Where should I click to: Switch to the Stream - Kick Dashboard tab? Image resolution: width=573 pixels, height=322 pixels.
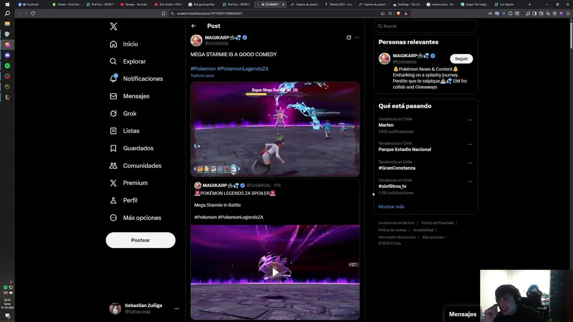click(x=66, y=4)
